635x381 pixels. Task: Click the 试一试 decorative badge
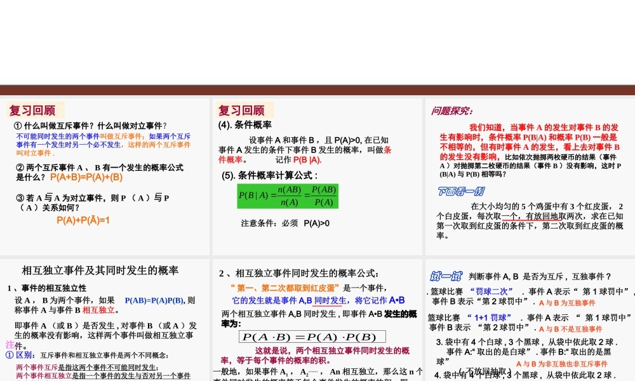[x=446, y=276]
